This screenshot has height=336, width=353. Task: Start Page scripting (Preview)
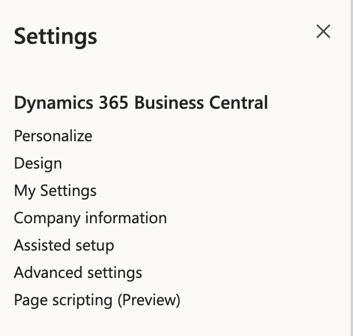pyautogui.click(x=97, y=300)
